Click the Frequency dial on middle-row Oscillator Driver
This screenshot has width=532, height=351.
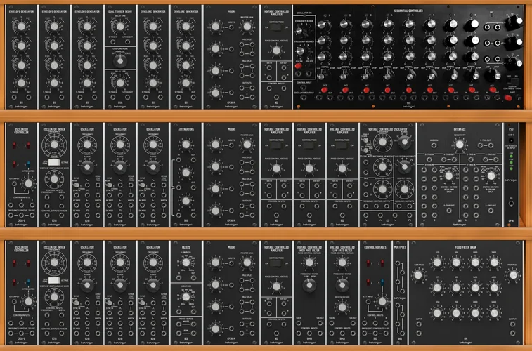click(54, 145)
